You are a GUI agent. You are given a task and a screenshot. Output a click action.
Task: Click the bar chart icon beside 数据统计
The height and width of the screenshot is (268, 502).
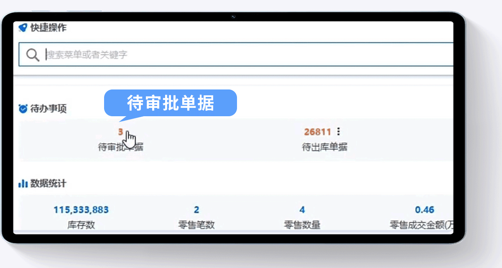point(22,183)
